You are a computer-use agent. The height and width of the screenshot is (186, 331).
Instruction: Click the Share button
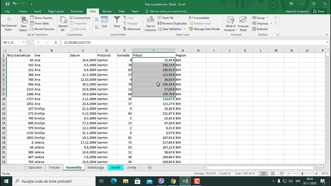[319, 11]
